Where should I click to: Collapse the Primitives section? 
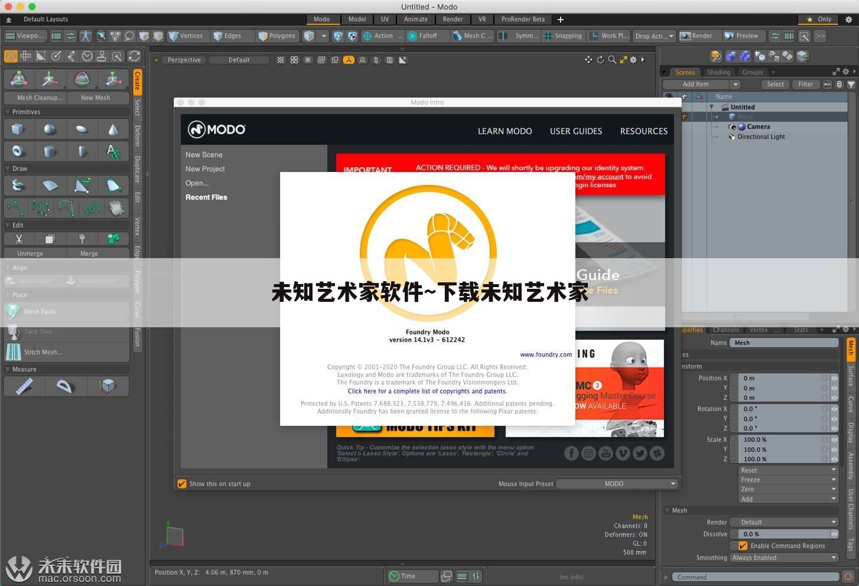coord(8,112)
